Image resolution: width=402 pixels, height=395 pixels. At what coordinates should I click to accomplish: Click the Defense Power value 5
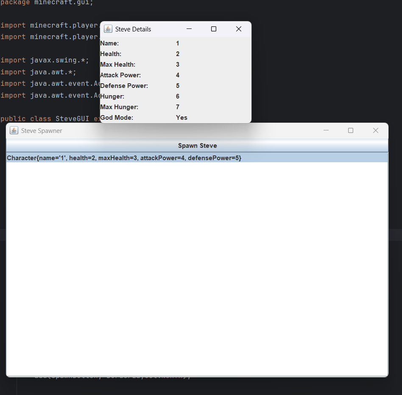click(178, 86)
